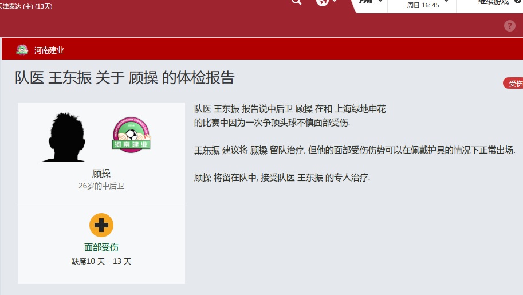
Task: Click the 继续游戏 continue button
Action: [494, 2]
